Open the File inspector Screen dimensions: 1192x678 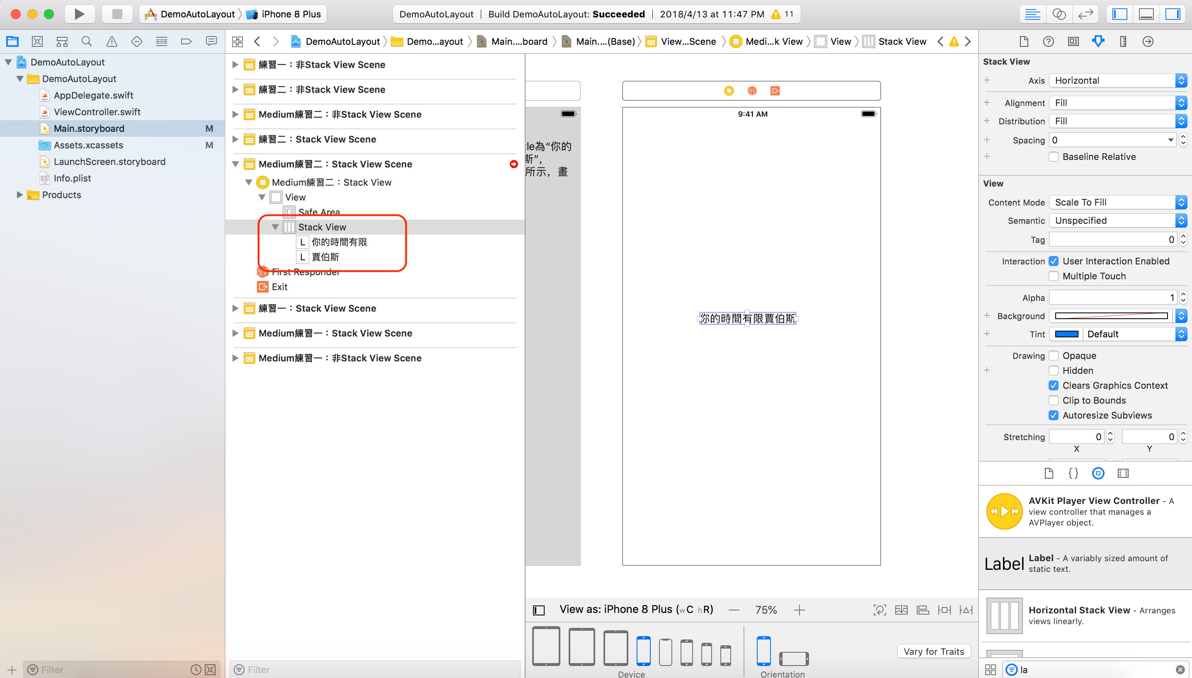pos(1023,41)
